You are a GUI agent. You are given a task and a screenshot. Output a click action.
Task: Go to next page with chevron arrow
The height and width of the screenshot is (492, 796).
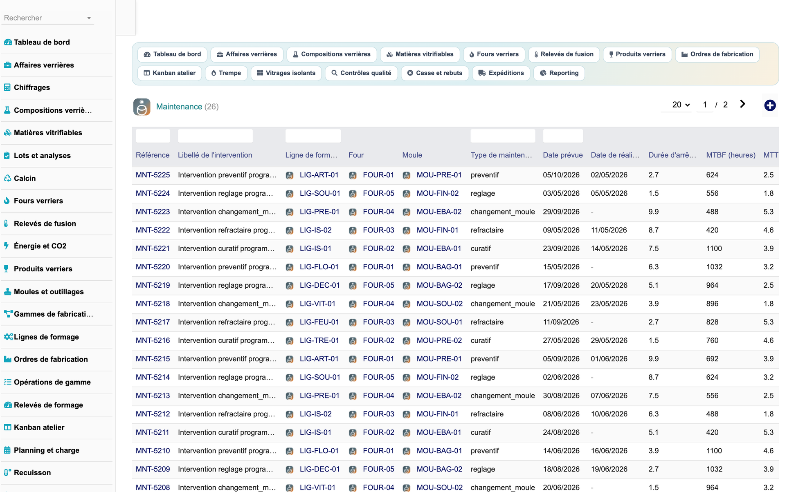(x=742, y=104)
